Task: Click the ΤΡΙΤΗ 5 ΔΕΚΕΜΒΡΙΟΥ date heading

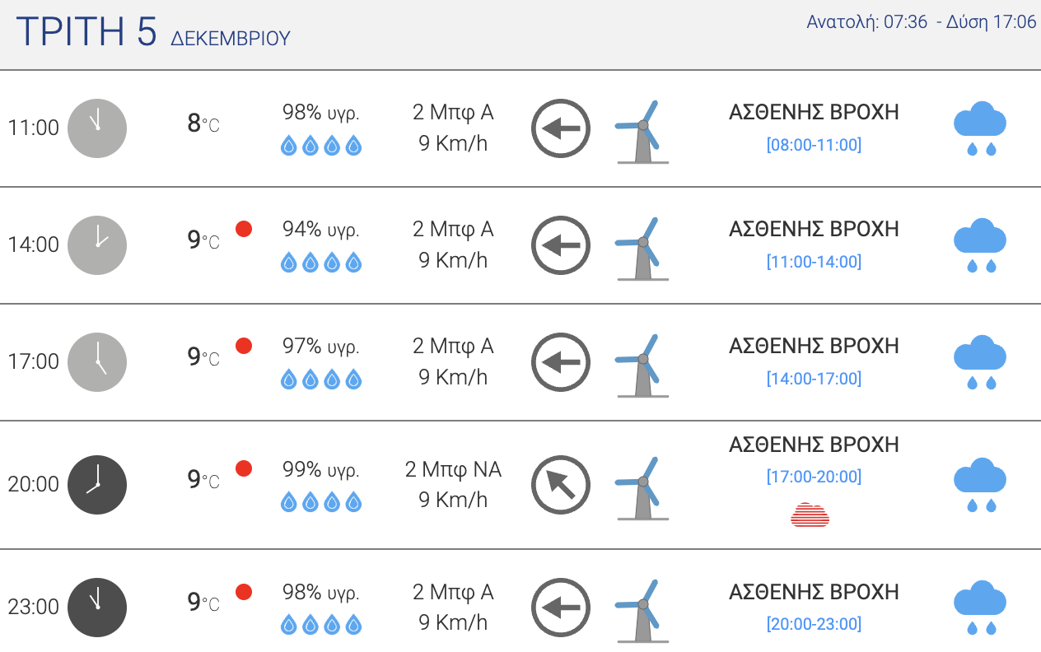Action: pyautogui.click(x=153, y=32)
